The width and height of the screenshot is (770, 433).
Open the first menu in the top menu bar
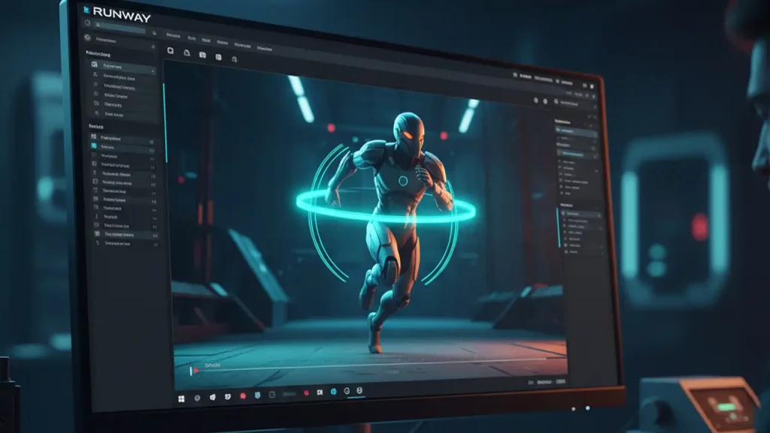coord(173,35)
